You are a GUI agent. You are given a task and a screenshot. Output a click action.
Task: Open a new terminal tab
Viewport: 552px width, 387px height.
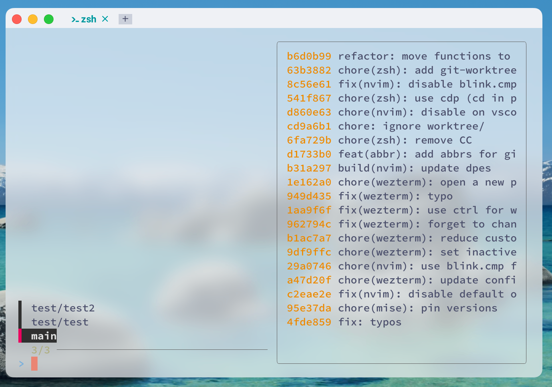[125, 19]
